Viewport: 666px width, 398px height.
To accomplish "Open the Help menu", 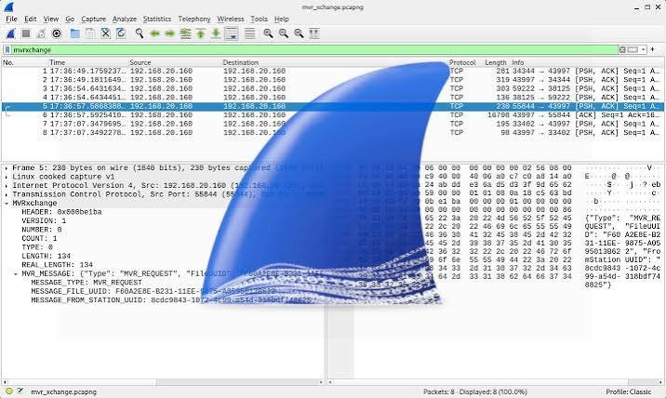I will tap(281, 19).
